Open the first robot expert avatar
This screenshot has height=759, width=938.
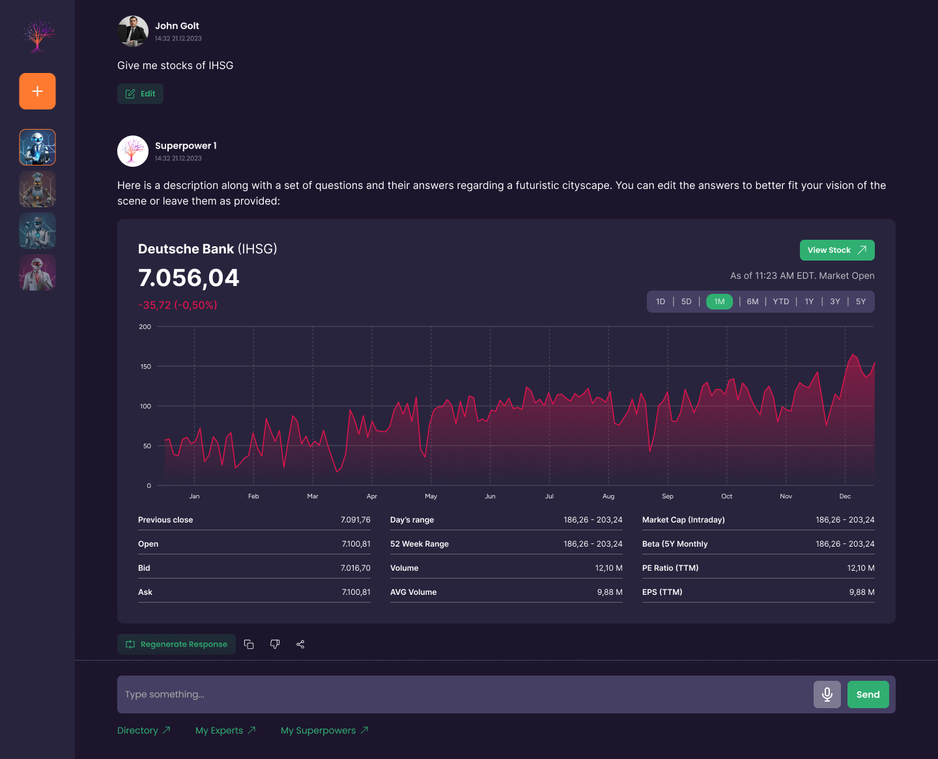click(x=37, y=147)
